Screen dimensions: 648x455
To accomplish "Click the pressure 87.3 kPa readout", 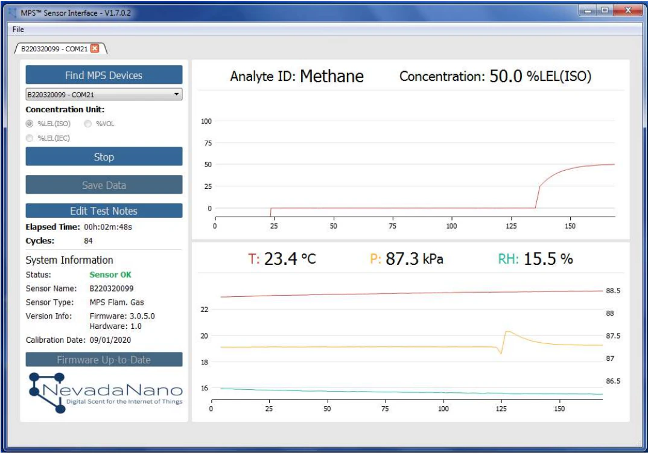I will click(x=407, y=259).
